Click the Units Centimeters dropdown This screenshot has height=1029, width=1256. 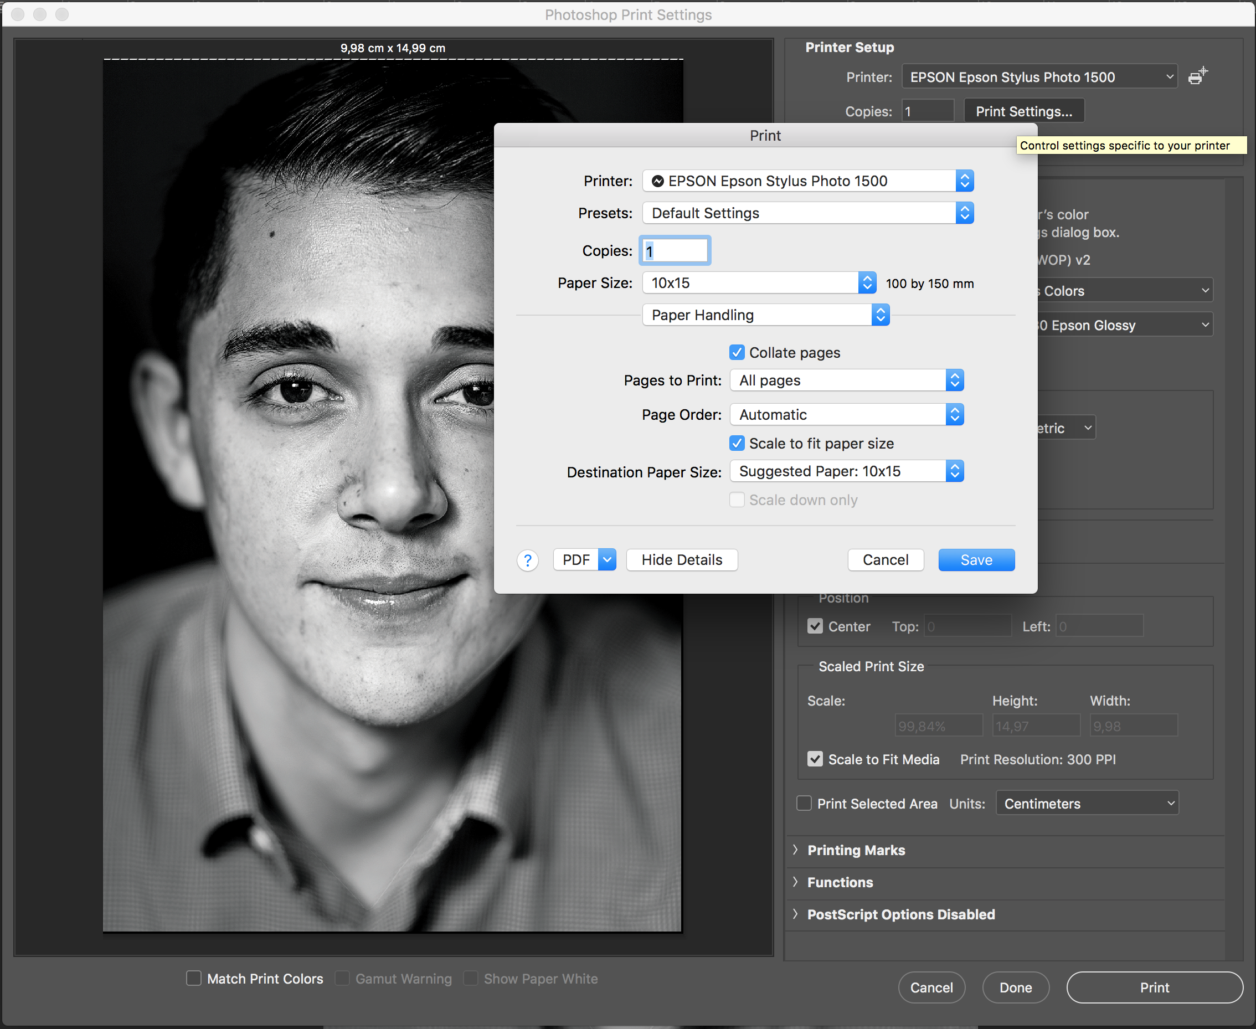[x=1085, y=804]
